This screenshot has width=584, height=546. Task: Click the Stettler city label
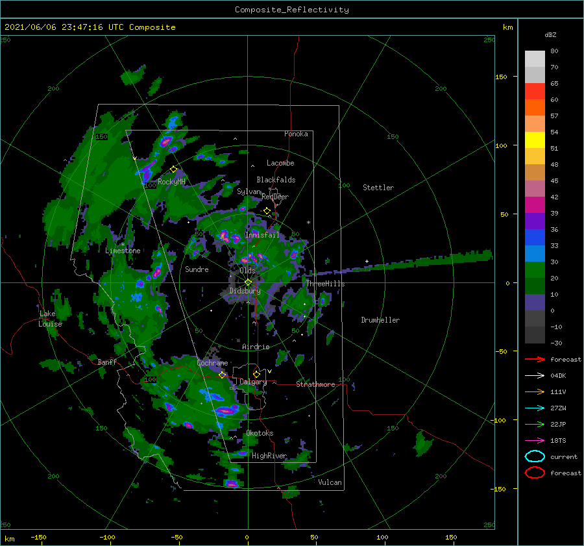pyautogui.click(x=378, y=188)
